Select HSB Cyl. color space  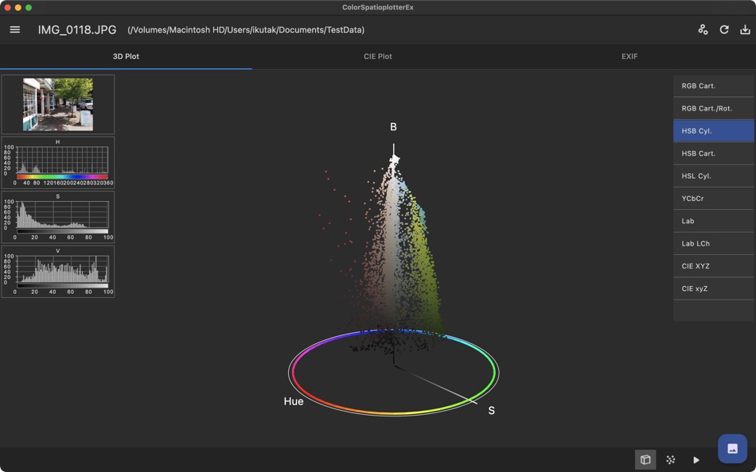tap(713, 131)
